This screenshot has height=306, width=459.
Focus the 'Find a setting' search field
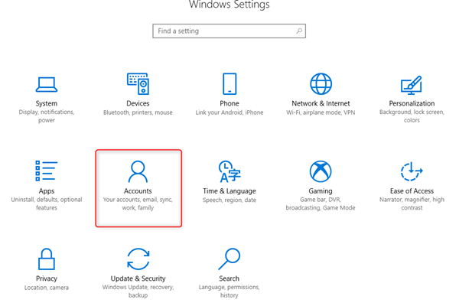[x=222, y=31]
